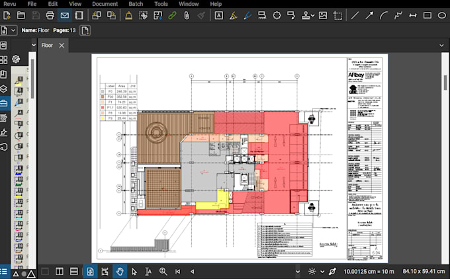
Task: Email the document with the envelope icon
Action: click(65, 15)
